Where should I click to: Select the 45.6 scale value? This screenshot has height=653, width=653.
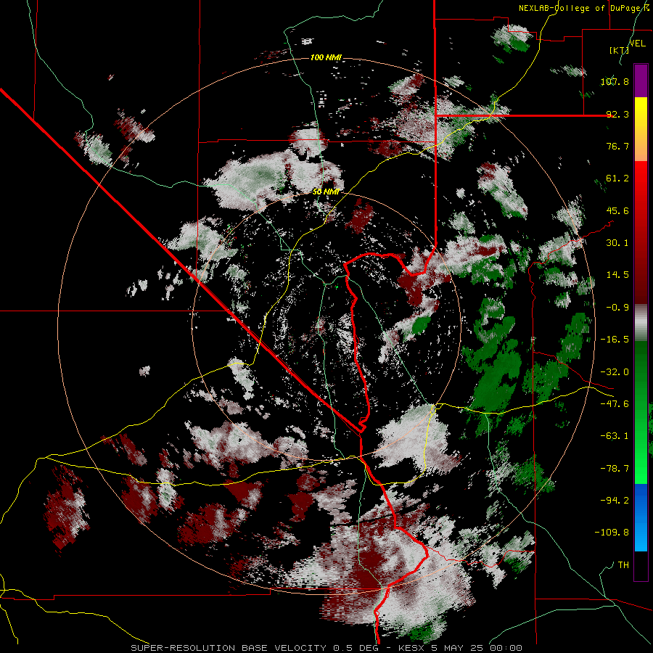pyautogui.click(x=617, y=210)
